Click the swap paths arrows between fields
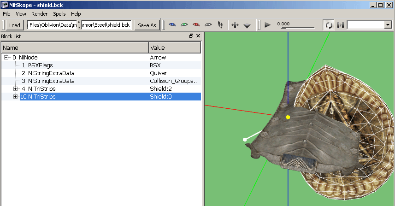The height and width of the screenshot is (206, 395). click(x=79, y=25)
